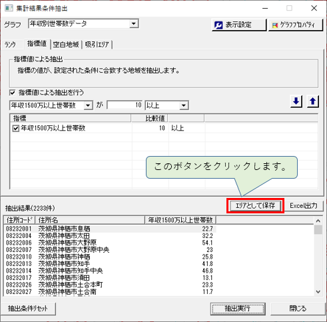Open the 以上 comparison dropdown
This screenshot has height=322, width=327.
(x=184, y=105)
